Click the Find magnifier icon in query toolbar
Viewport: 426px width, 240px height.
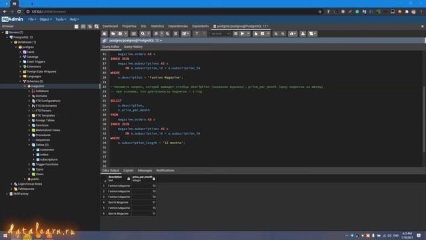click(142, 34)
